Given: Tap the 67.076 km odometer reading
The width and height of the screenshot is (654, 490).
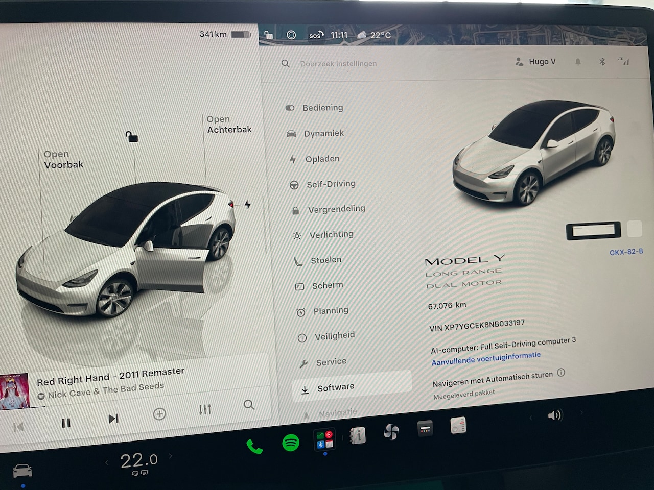Looking at the screenshot, I should (x=447, y=305).
